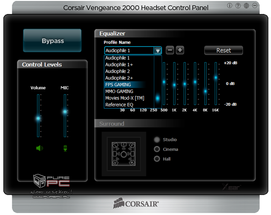The width and height of the screenshot is (271, 215).
Task: Click the Corsair logo at bottom
Action: pyautogui.click(x=136, y=204)
